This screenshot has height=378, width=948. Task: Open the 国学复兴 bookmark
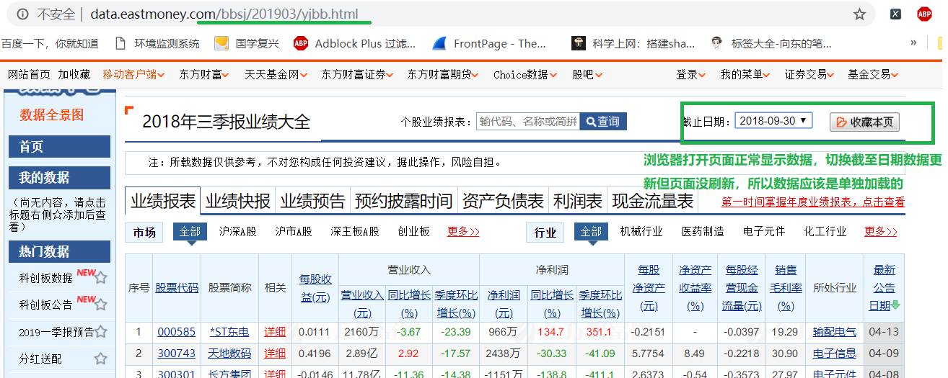click(247, 43)
